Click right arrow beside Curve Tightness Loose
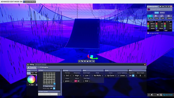 click(126, 76)
